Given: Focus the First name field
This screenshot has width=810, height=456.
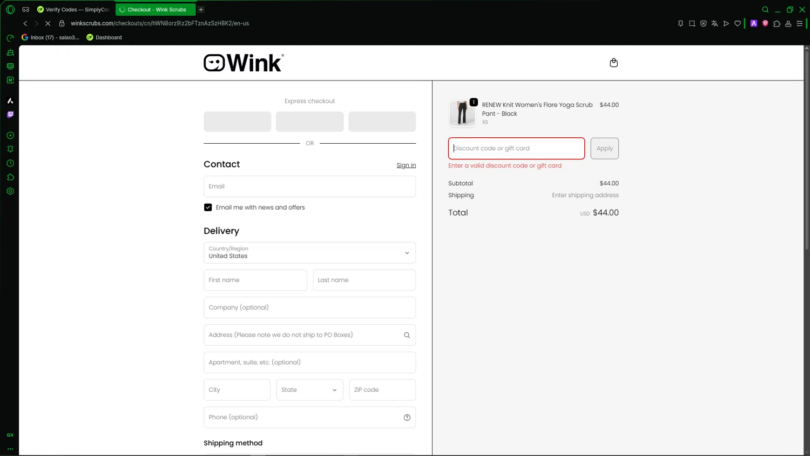Looking at the screenshot, I should coord(255,280).
